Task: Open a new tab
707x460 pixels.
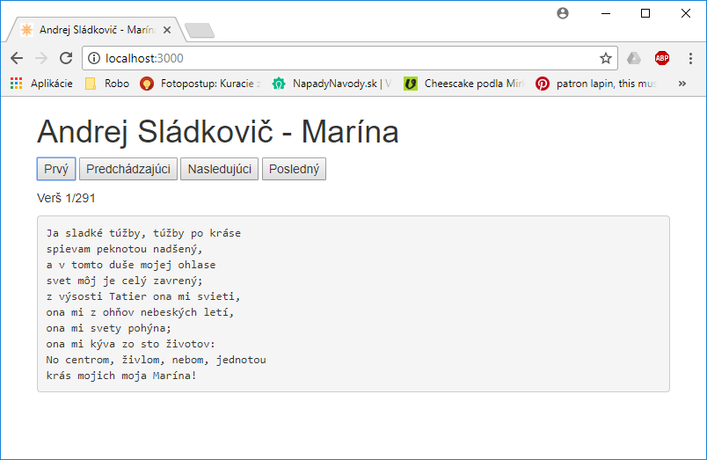Action: click(x=200, y=30)
